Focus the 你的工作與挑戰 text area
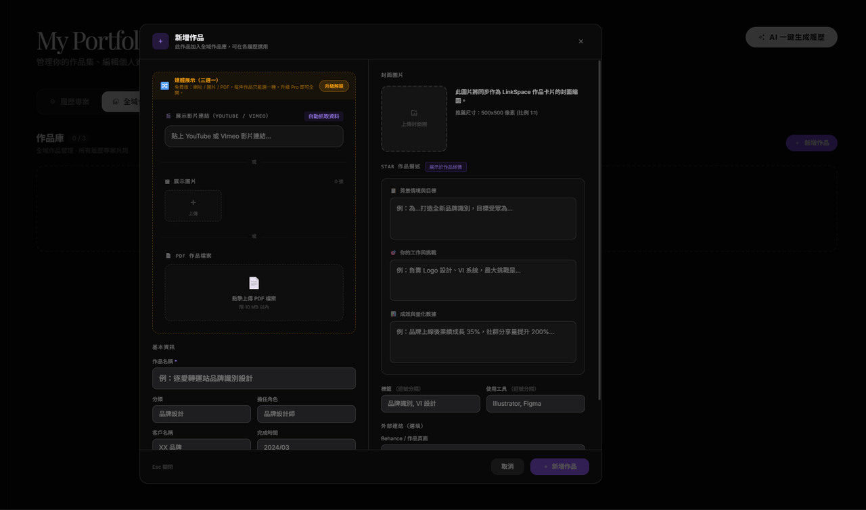This screenshot has height=510, width=866. [483, 280]
